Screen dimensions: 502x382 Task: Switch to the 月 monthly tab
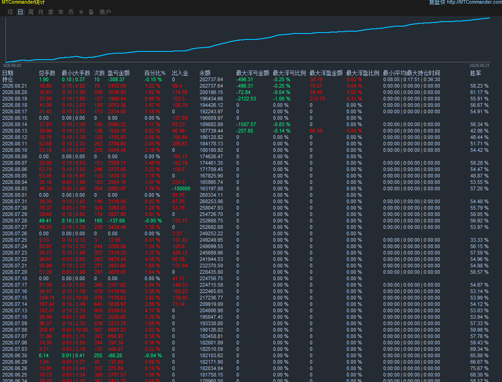(x=41, y=12)
